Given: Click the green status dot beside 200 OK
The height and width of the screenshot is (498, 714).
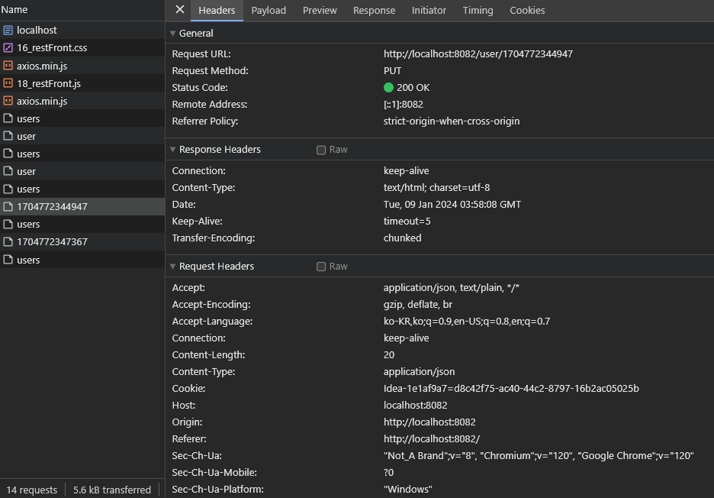Looking at the screenshot, I should (388, 88).
